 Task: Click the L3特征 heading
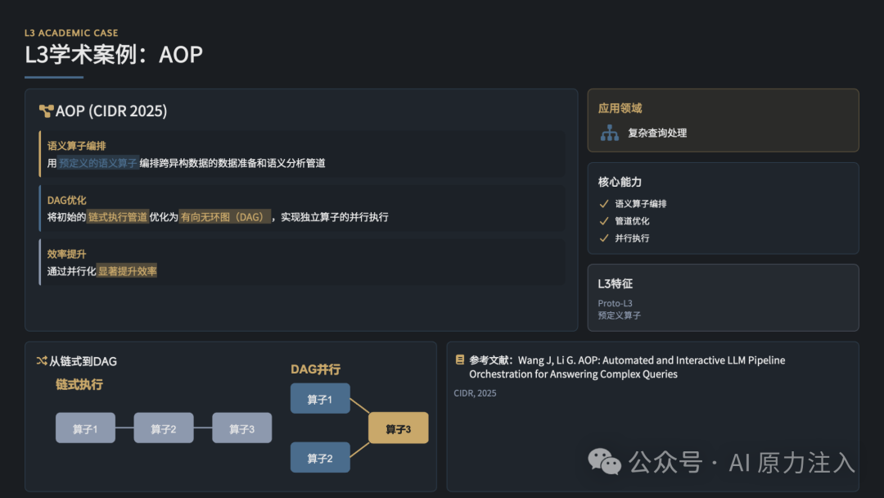tap(615, 283)
